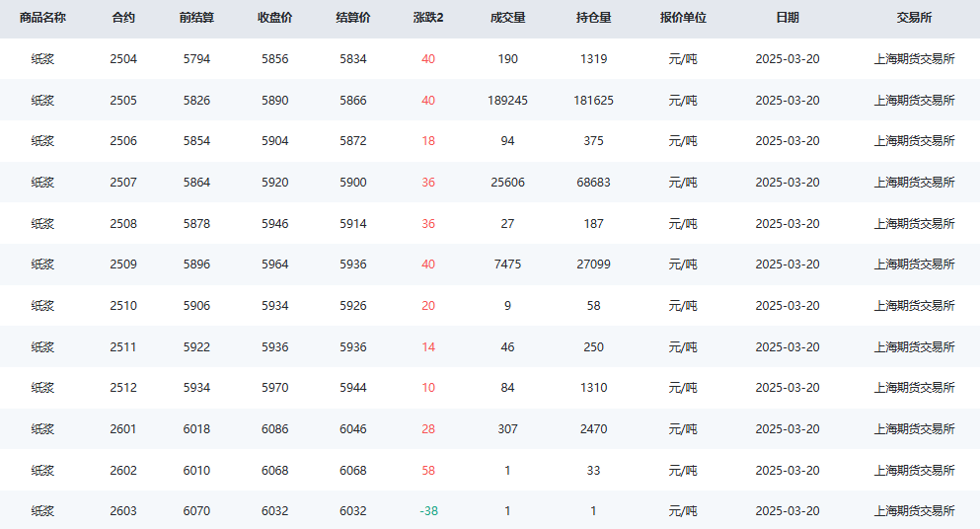The height and width of the screenshot is (529, 980).
Task: Click open interest value 27099
Action: [593, 264]
